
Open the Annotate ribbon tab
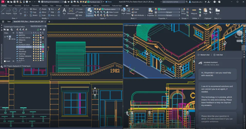18,6
